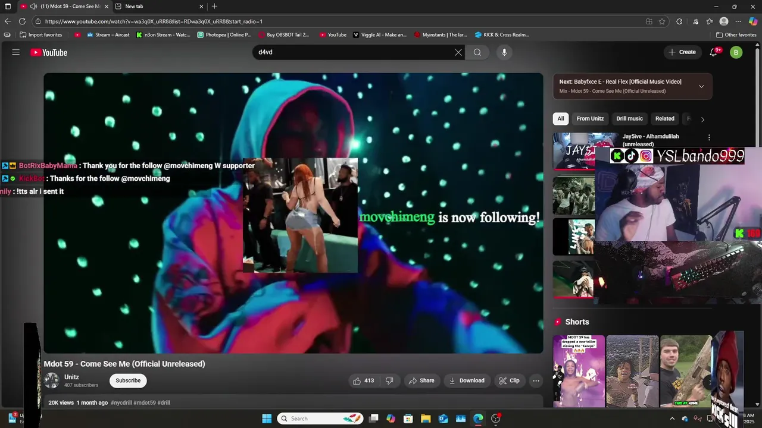This screenshot has width=762, height=428.
Task: Download the video
Action: (466, 380)
